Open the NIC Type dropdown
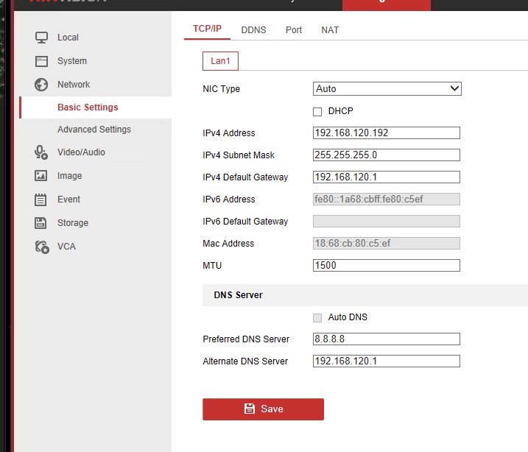528x452 pixels. click(x=387, y=89)
